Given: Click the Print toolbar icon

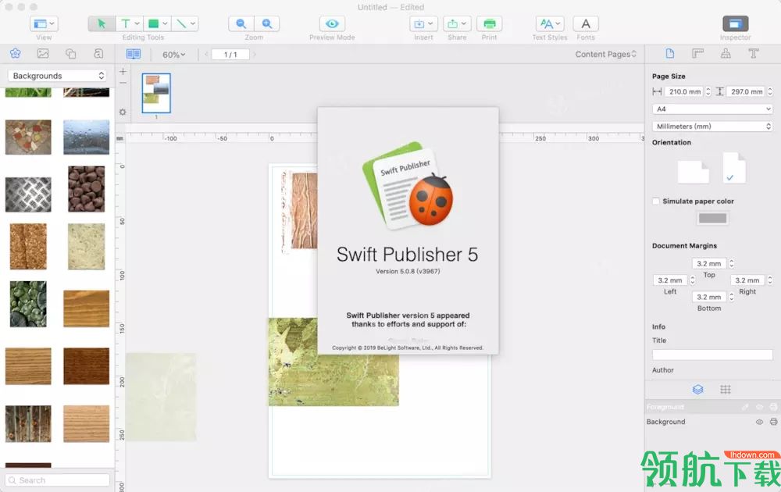Looking at the screenshot, I should click(489, 23).
